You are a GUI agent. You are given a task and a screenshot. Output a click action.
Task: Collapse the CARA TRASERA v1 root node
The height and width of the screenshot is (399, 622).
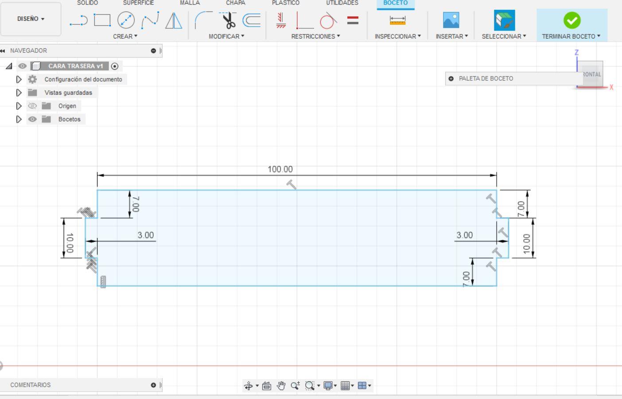point(9,66)
